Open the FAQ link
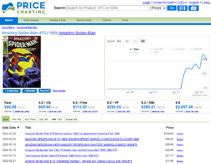211x164 pixels. tap(207, 2)
